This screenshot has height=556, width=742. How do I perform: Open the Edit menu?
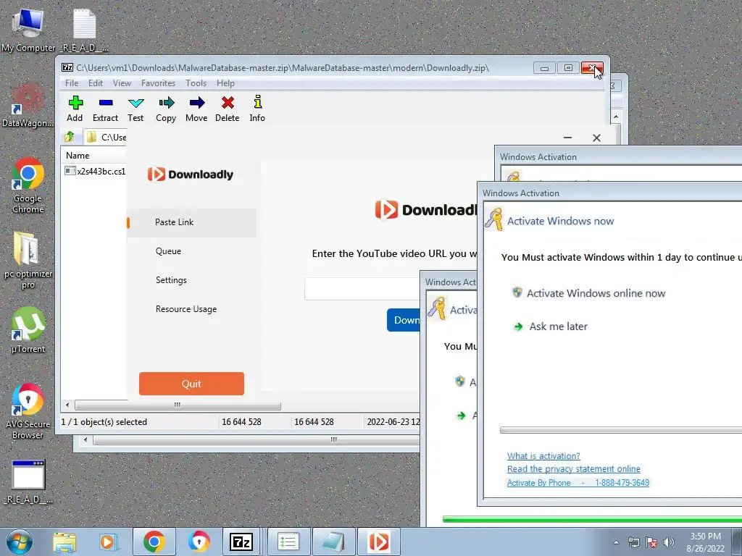(96, 83)
